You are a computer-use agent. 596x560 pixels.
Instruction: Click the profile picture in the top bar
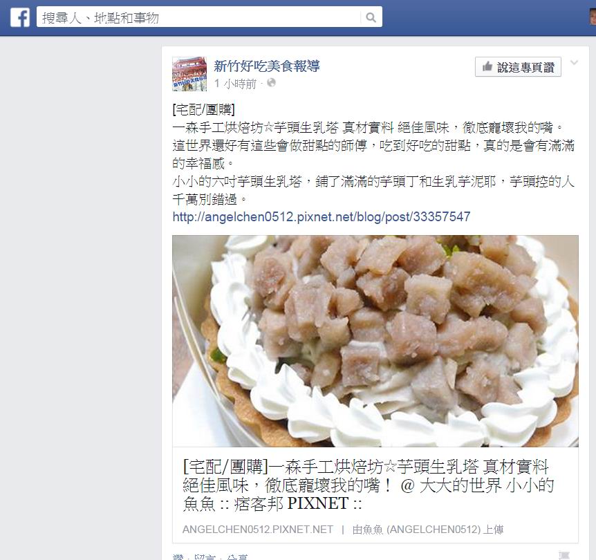pos(593,17)
